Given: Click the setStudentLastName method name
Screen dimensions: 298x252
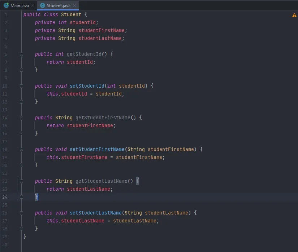Looking at the screenshot, I should click(95, 213).
